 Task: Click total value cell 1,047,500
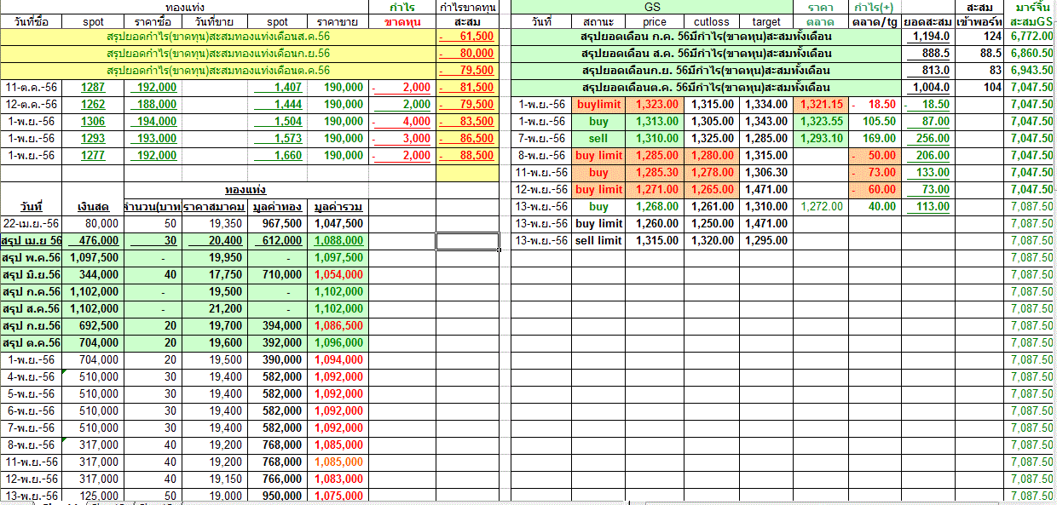(x=338, y=223)
